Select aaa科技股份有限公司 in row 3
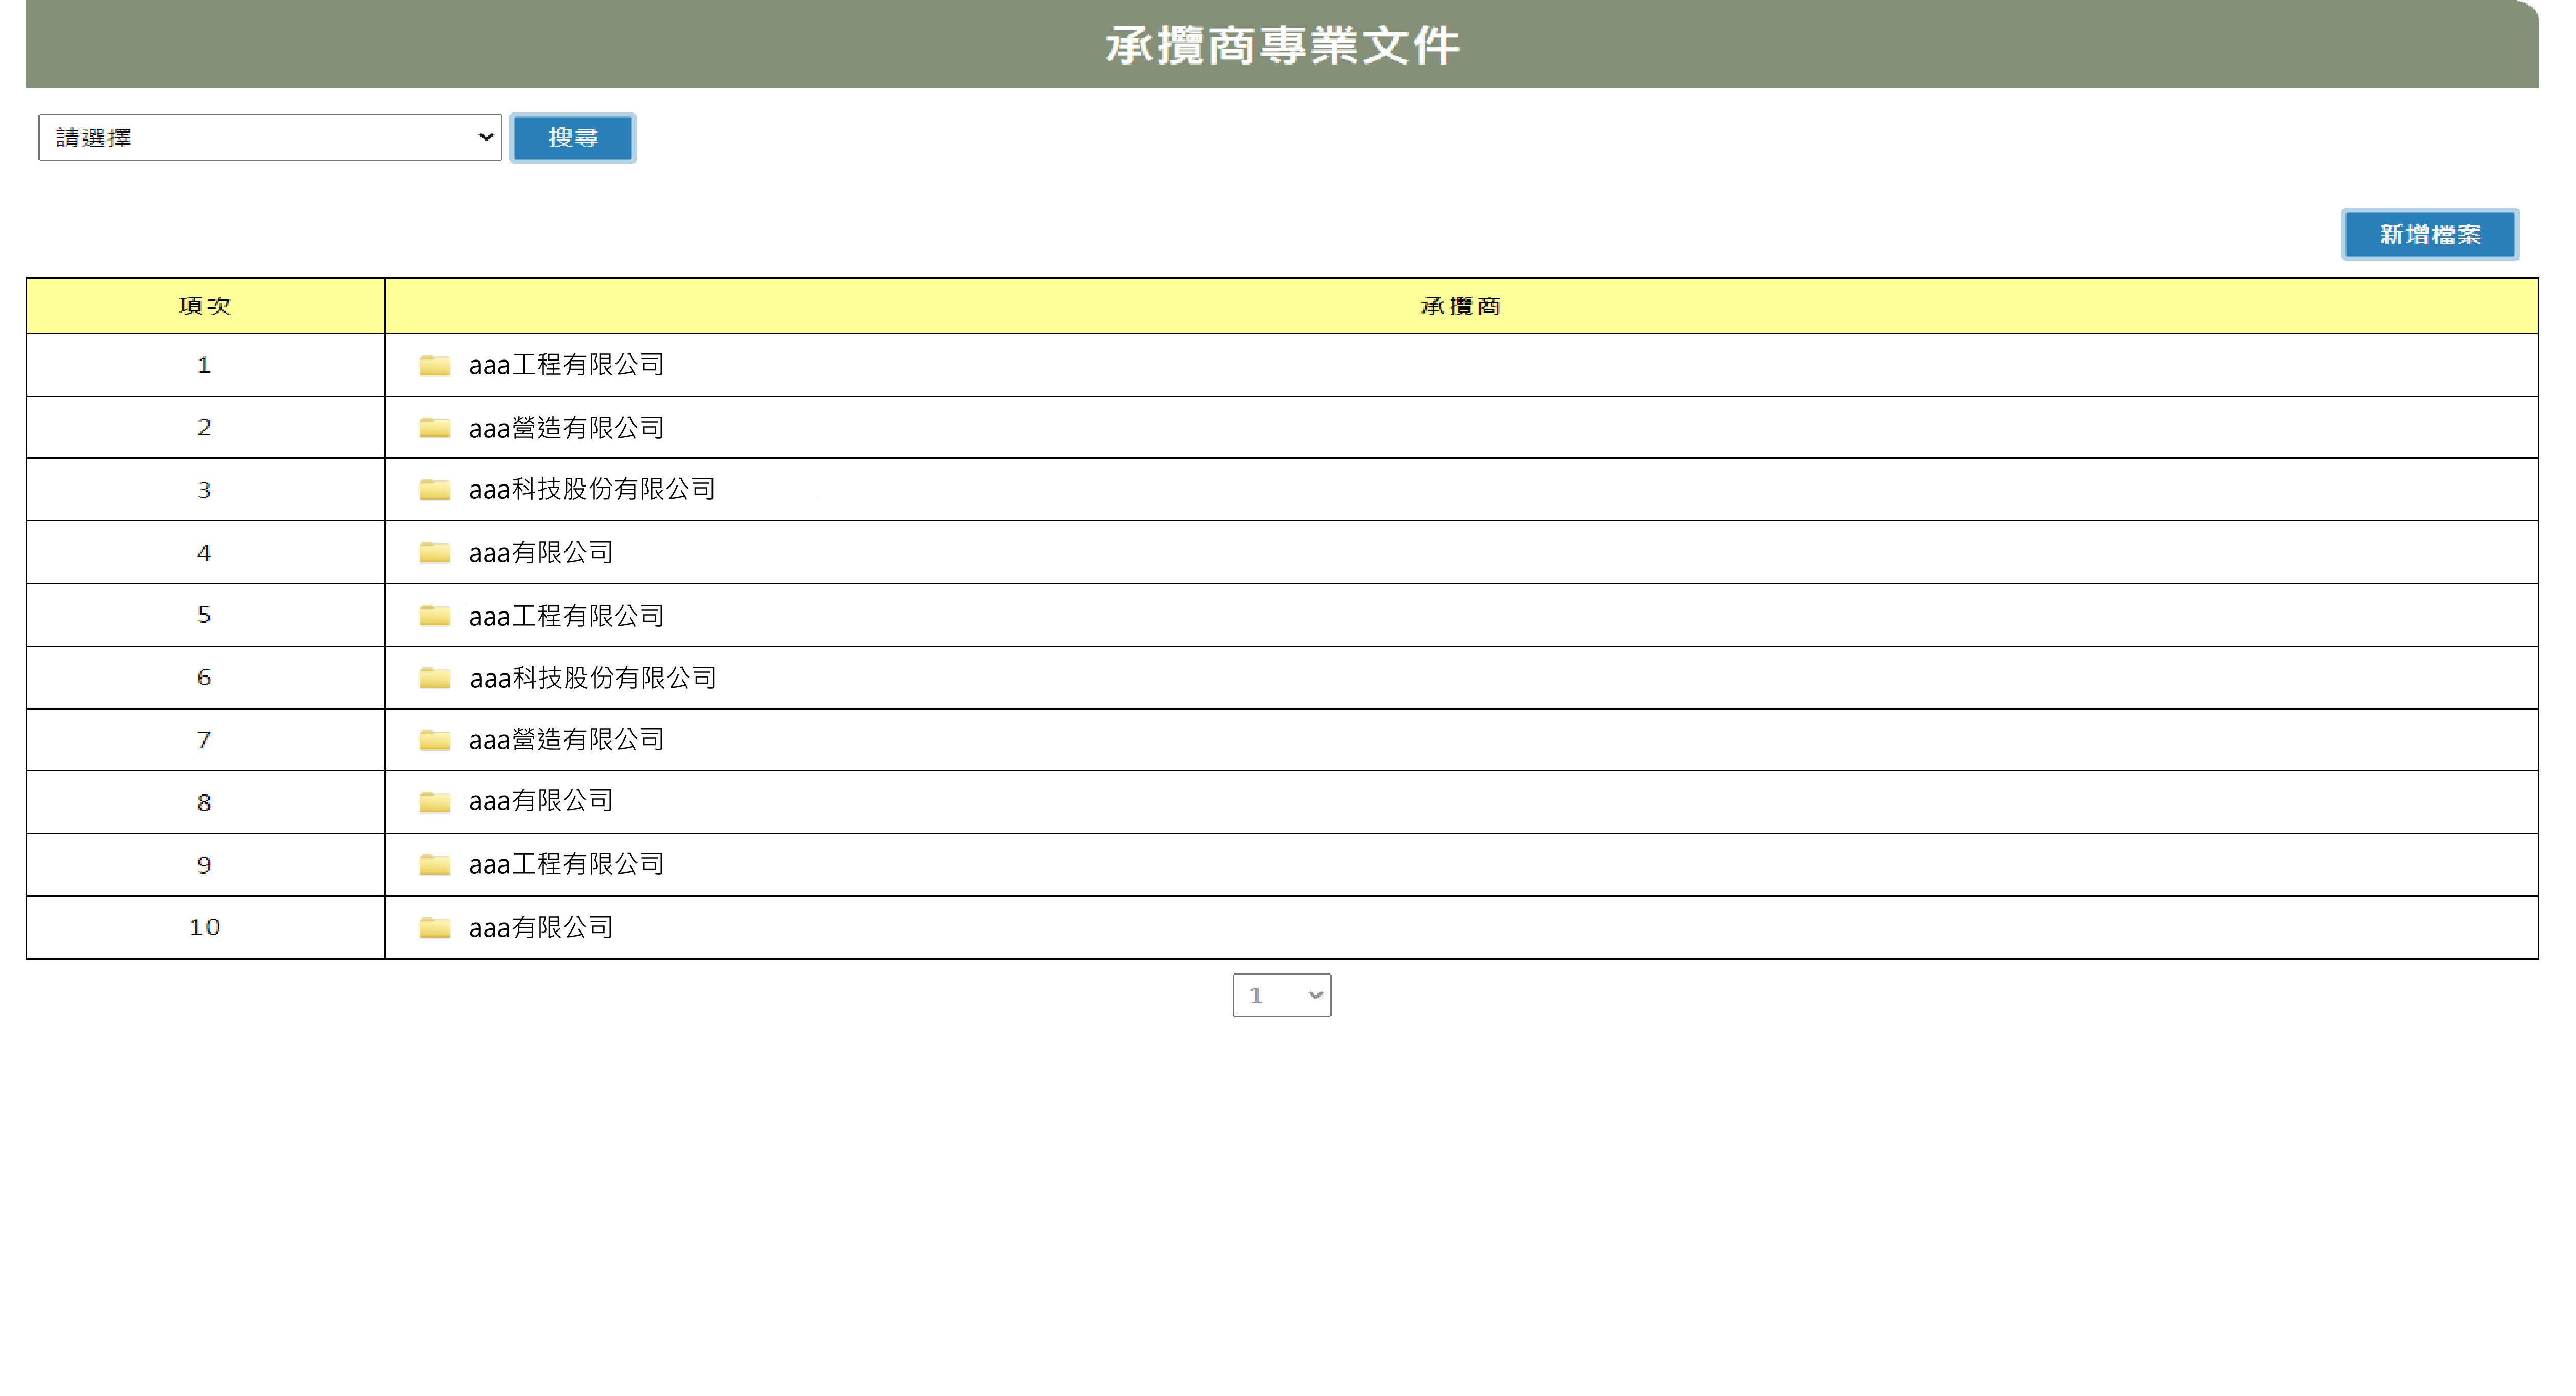 (592, 490)
